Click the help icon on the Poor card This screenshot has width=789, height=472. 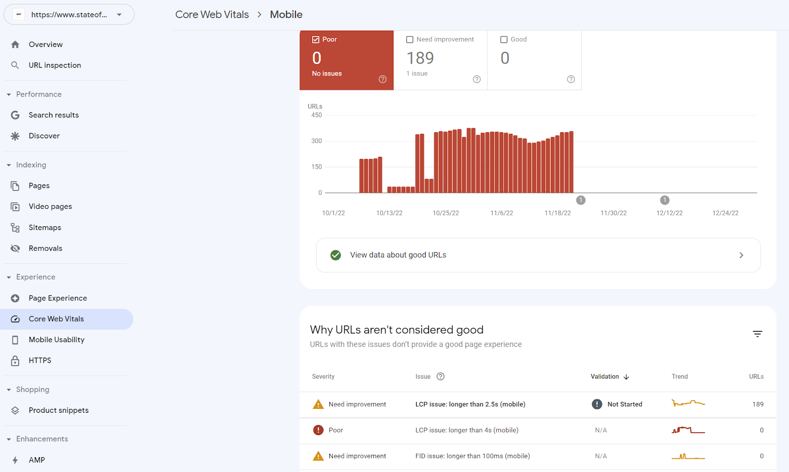(x=382, y=79)
